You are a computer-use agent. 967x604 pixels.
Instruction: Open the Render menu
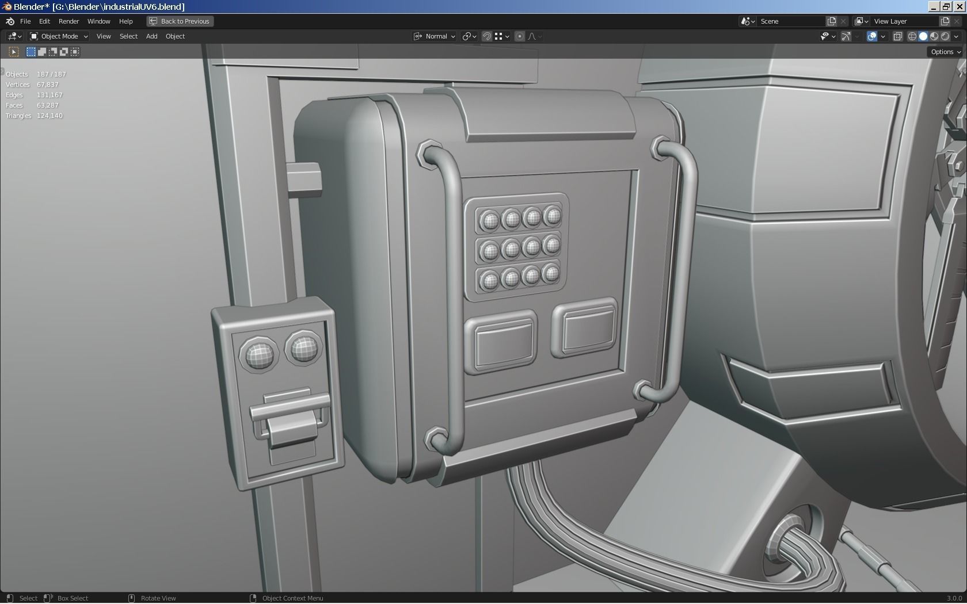68,21
